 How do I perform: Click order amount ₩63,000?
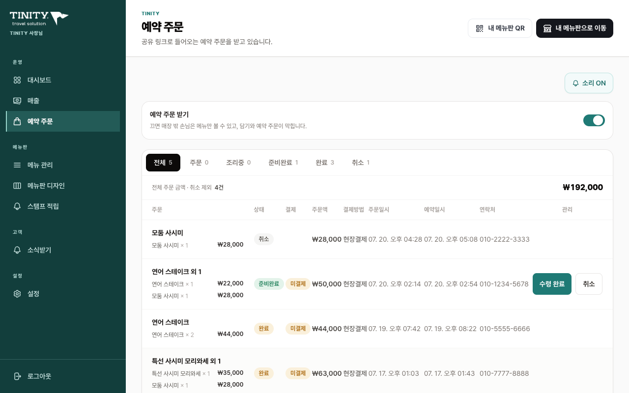tap(327, 373)
